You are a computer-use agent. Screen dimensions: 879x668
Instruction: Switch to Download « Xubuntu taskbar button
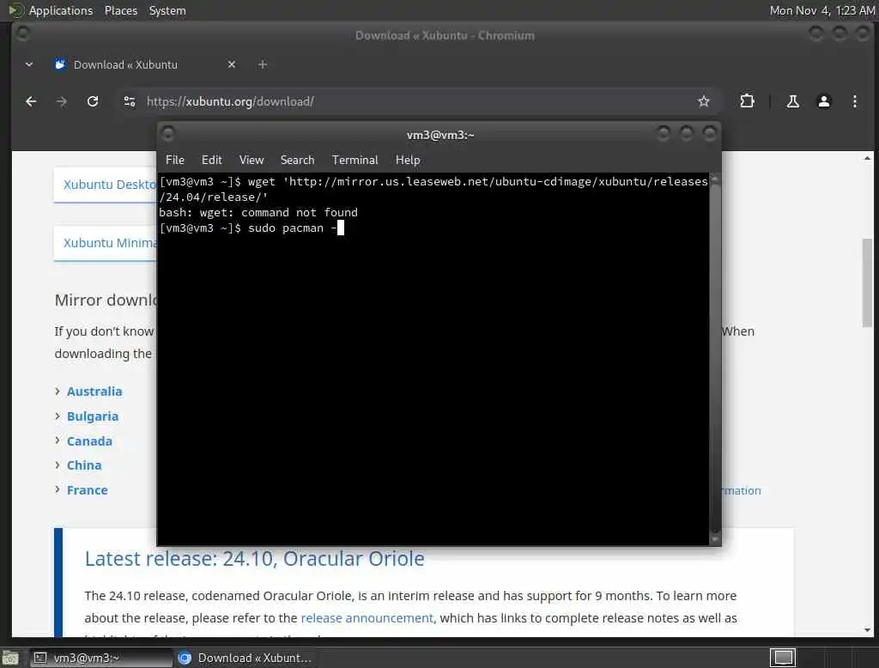pos(246,658)
